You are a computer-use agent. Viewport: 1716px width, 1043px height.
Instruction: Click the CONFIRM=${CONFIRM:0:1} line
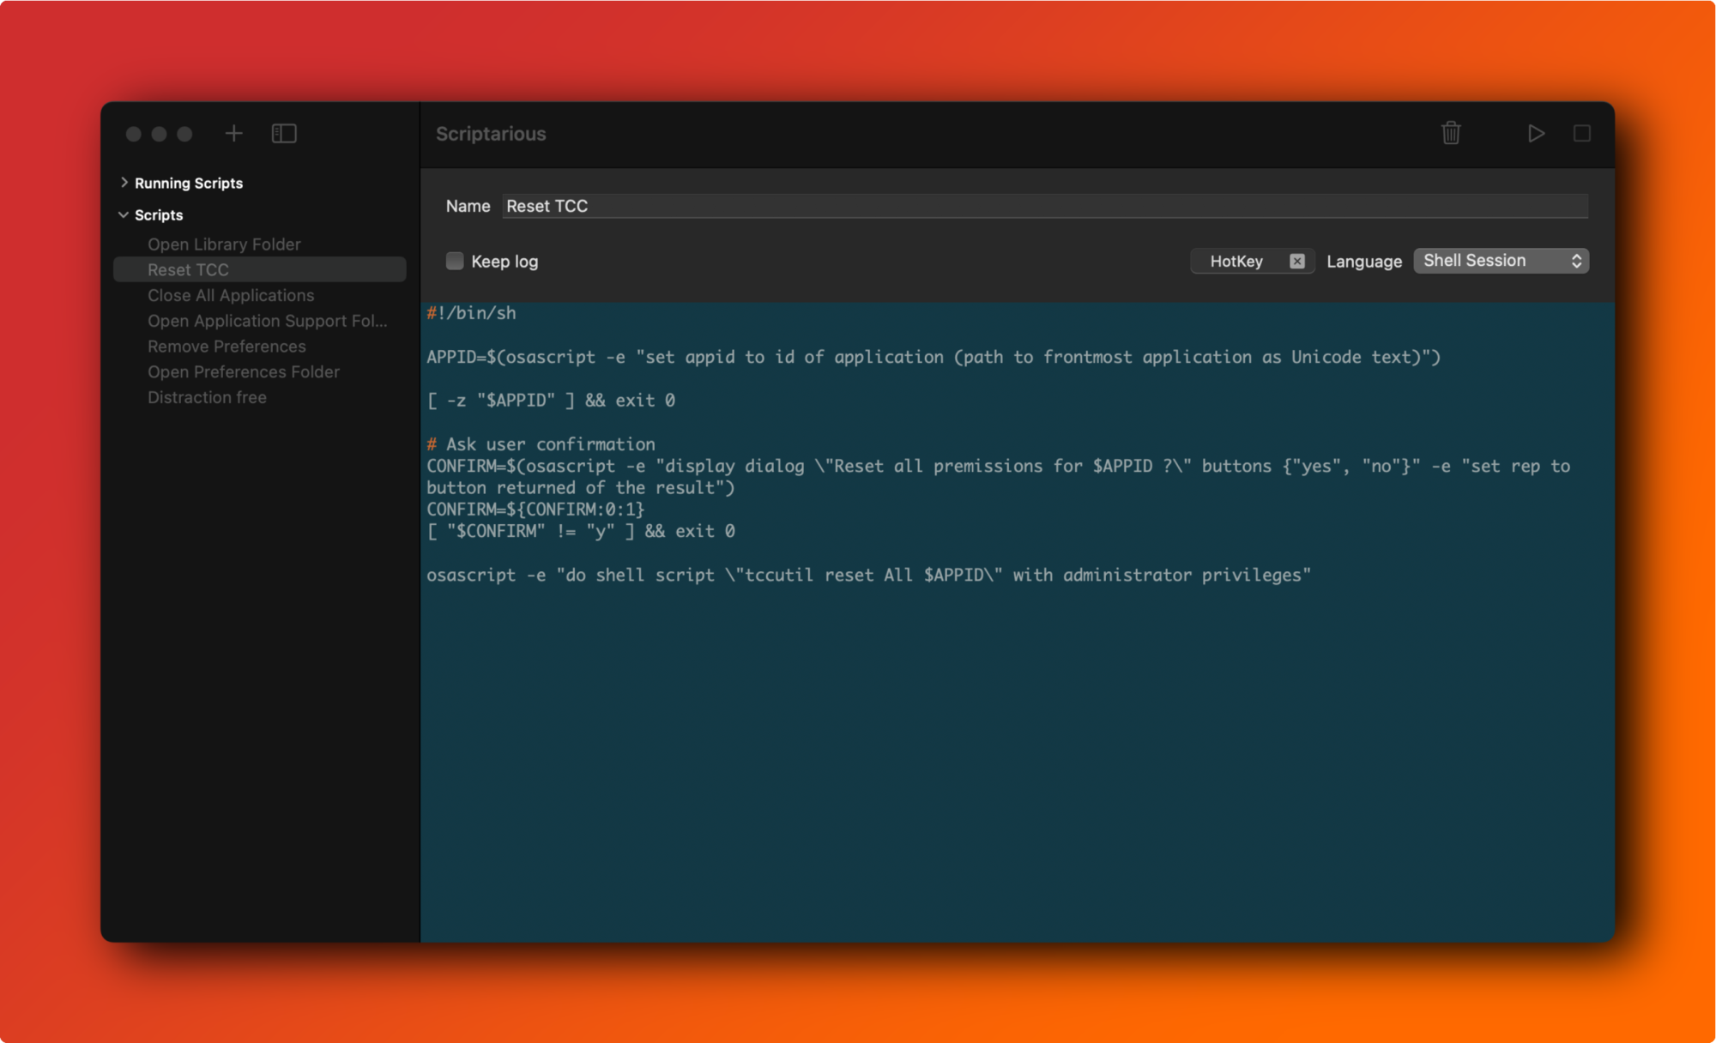tap(535, 509)
